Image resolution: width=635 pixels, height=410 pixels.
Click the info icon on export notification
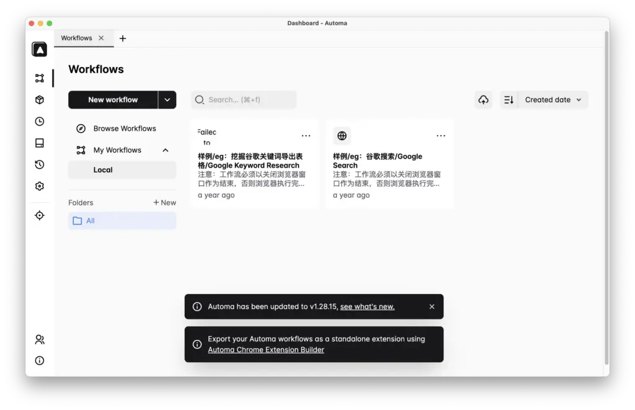(197, 344)
